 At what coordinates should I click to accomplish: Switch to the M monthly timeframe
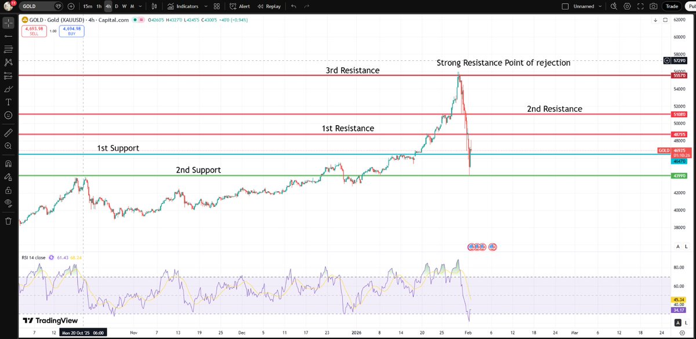click(132, 6)
